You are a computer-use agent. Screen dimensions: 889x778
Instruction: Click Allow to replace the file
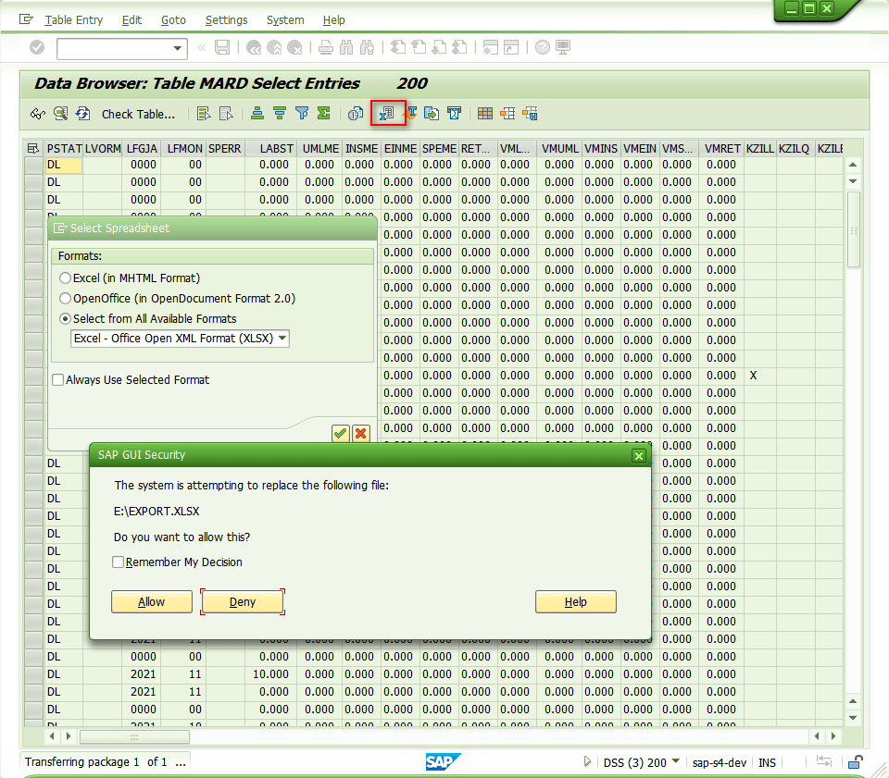(x=152, y=602)
